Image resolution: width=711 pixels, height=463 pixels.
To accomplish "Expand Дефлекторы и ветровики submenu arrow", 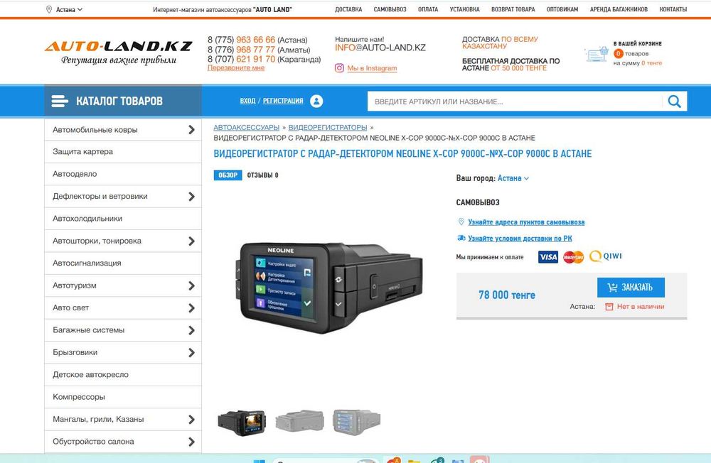I will tap(191, 196).
